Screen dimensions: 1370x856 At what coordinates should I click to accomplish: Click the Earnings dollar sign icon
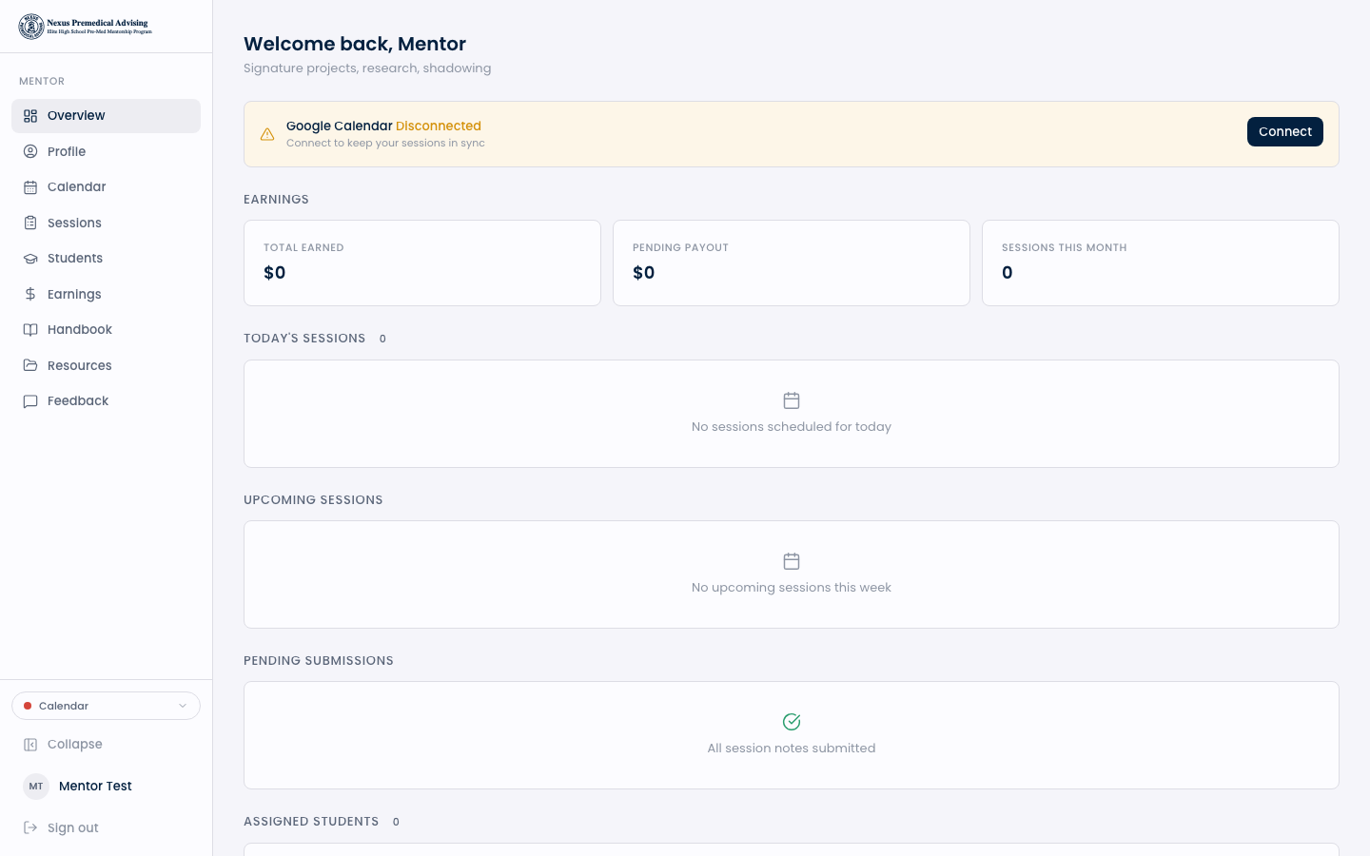(x=30, y=294)
